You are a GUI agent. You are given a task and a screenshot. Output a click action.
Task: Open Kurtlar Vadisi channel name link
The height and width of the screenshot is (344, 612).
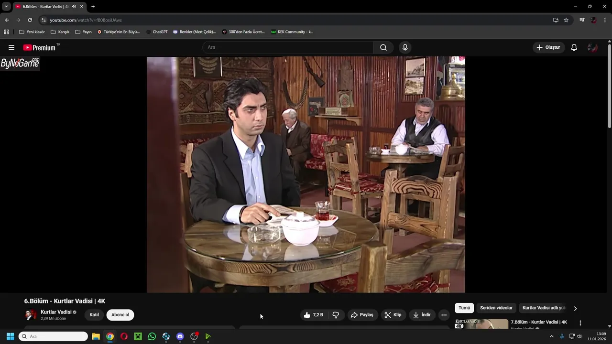(56, 312)
